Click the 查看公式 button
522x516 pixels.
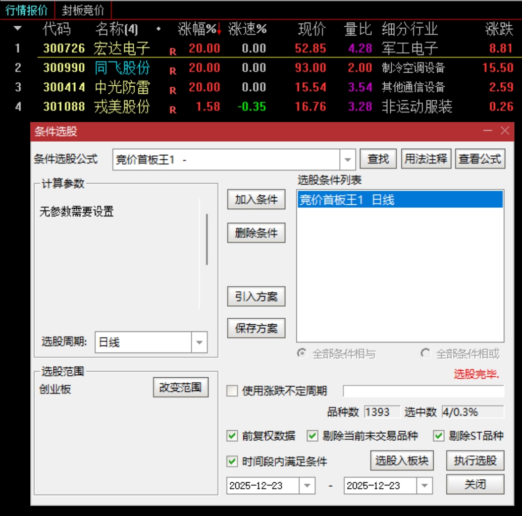480,159
